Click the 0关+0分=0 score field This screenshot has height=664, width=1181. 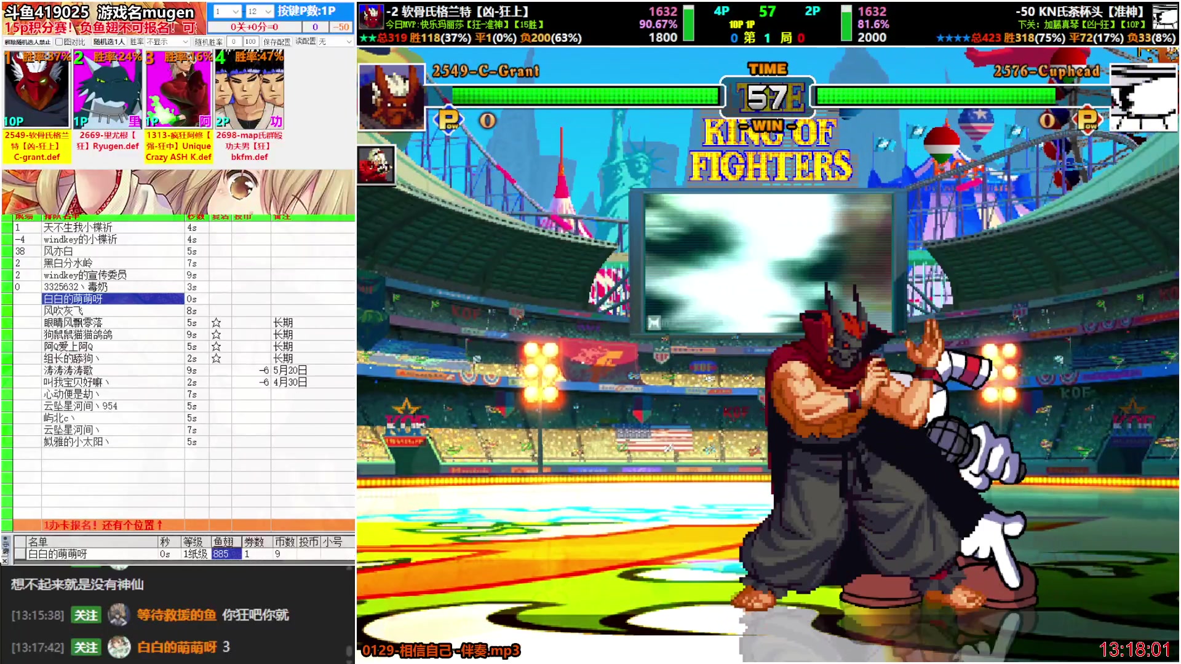click(x=255, y=27)
